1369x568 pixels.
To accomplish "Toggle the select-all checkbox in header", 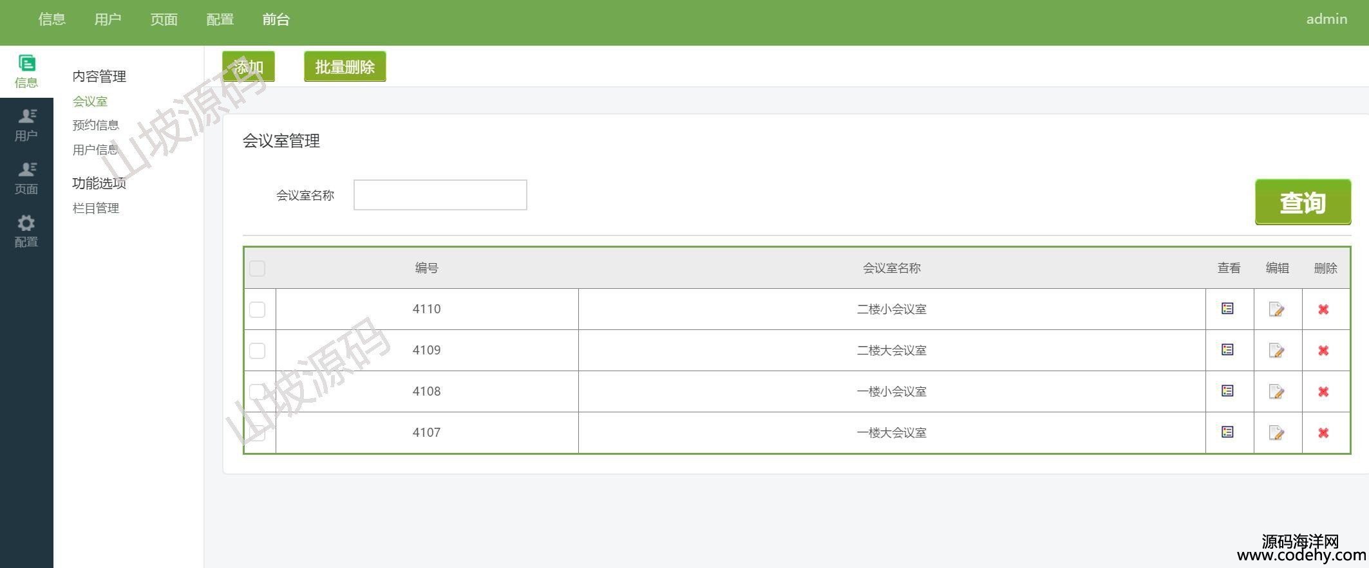I will (257, 268).
